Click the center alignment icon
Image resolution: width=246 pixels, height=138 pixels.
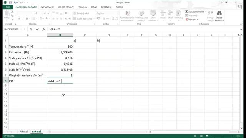point(57,18)
